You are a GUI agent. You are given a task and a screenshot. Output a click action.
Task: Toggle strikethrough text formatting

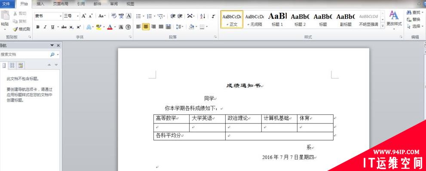(x=64, y=27)
